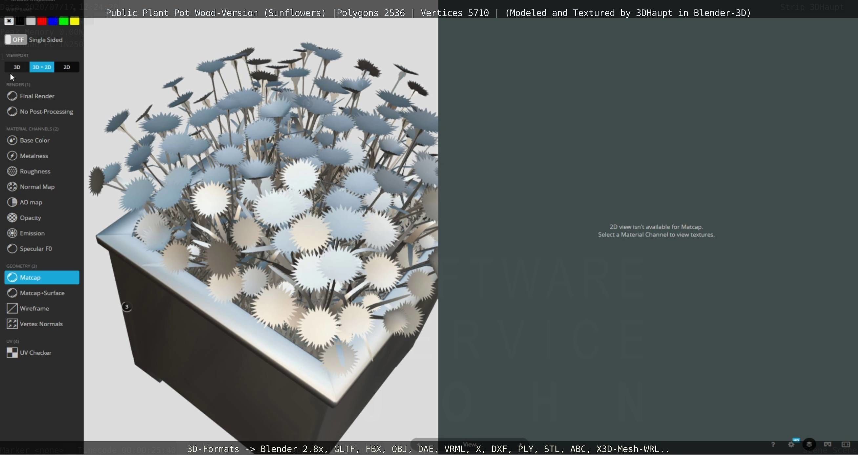This screenshot has width=858, height=455.
Task: Open the Normal Map channel
Action: [x=42, y=187]
